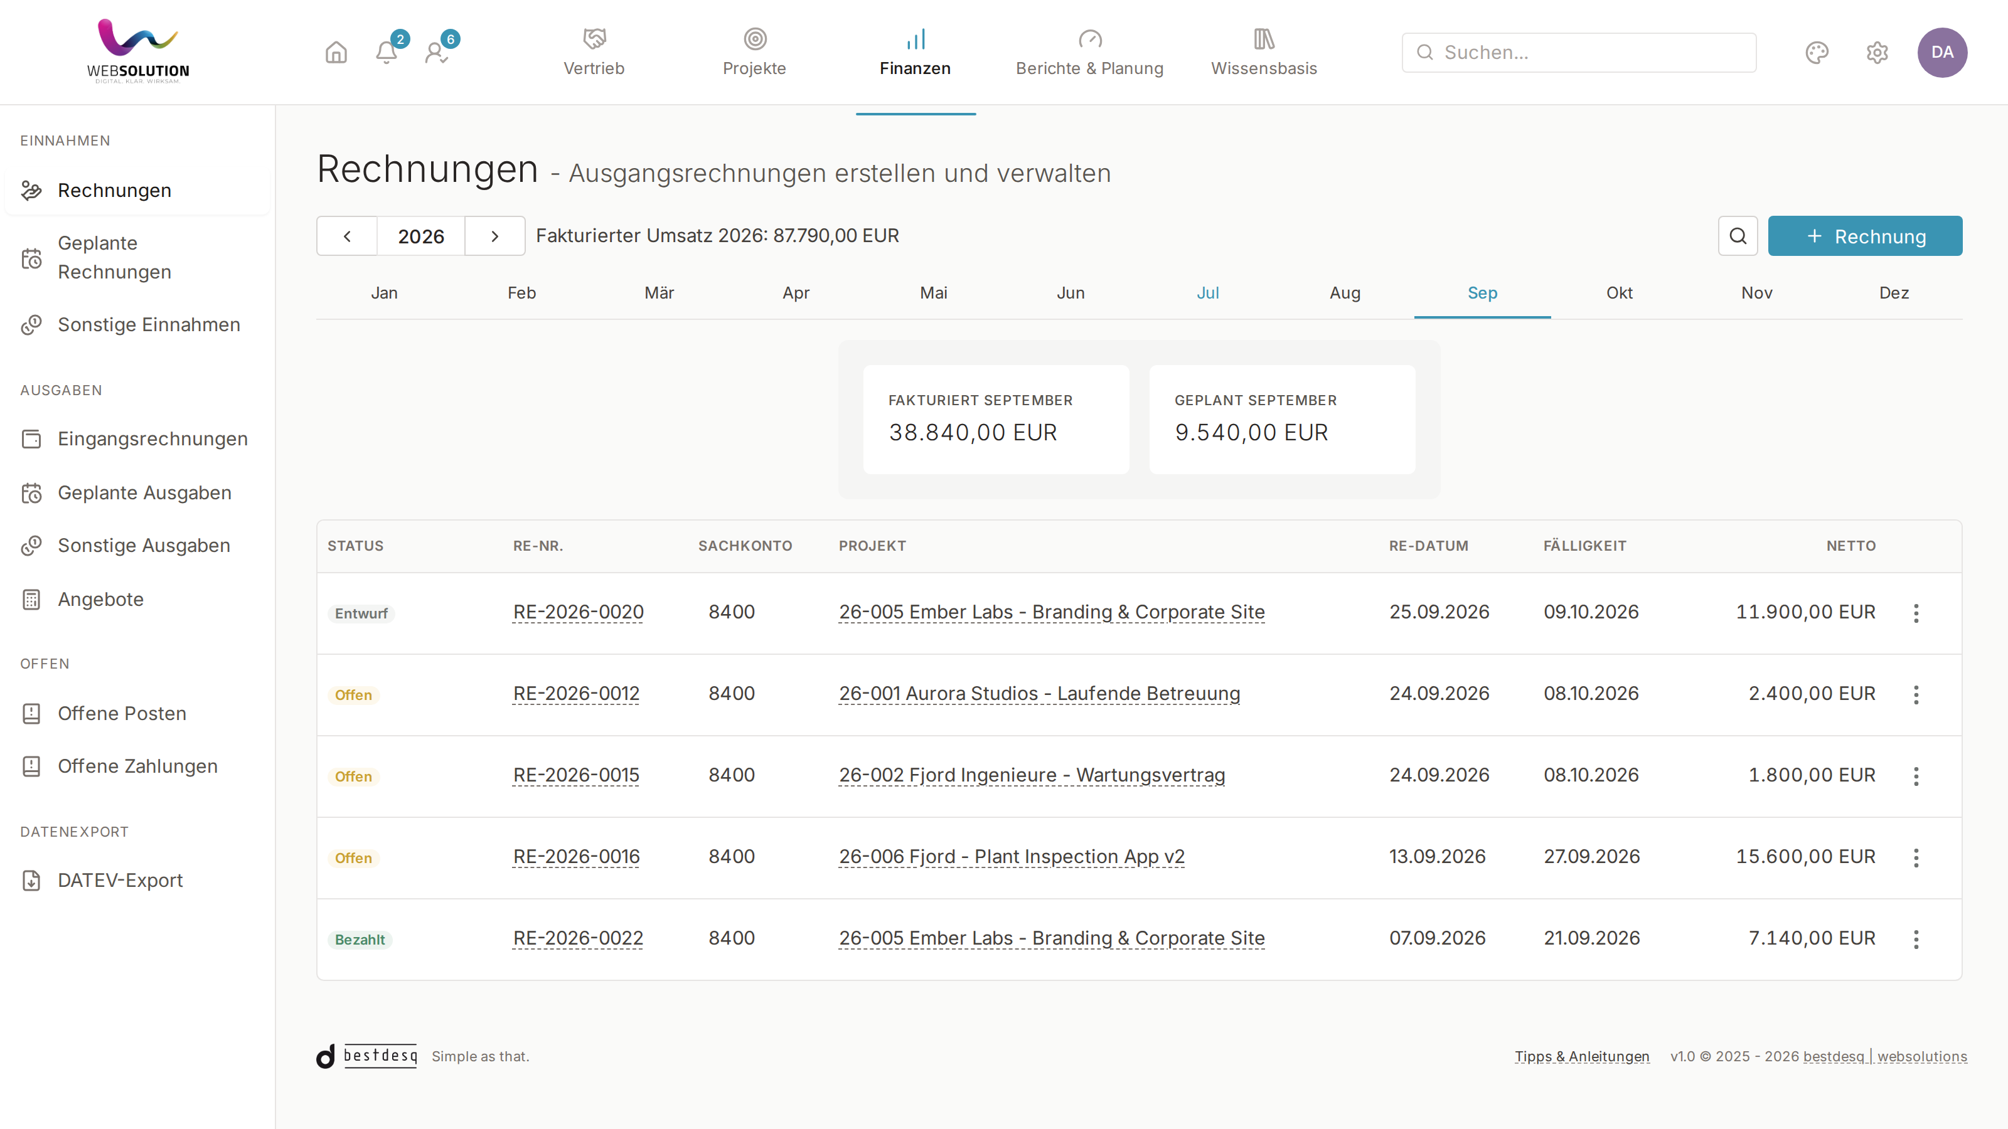Screen dimensions: 2008x1129
Task: Open notifications bell with 2 badge
Action: click(x=387, y=52)
